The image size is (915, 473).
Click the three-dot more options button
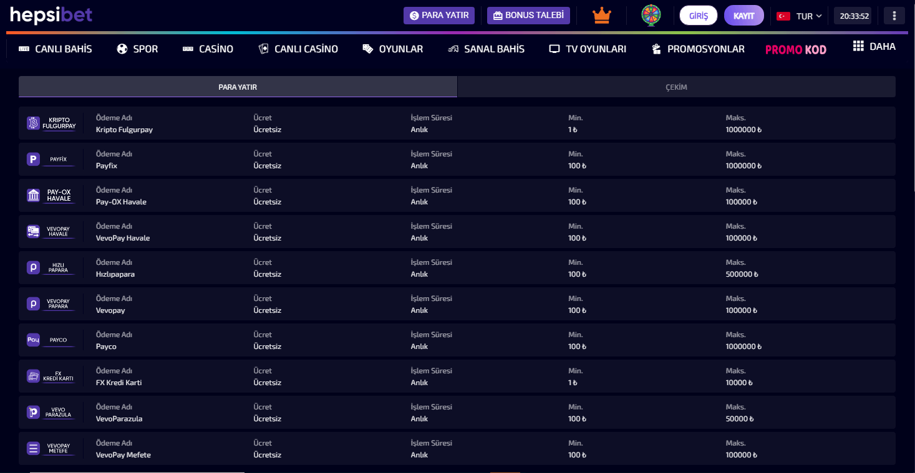coord(894,16)
